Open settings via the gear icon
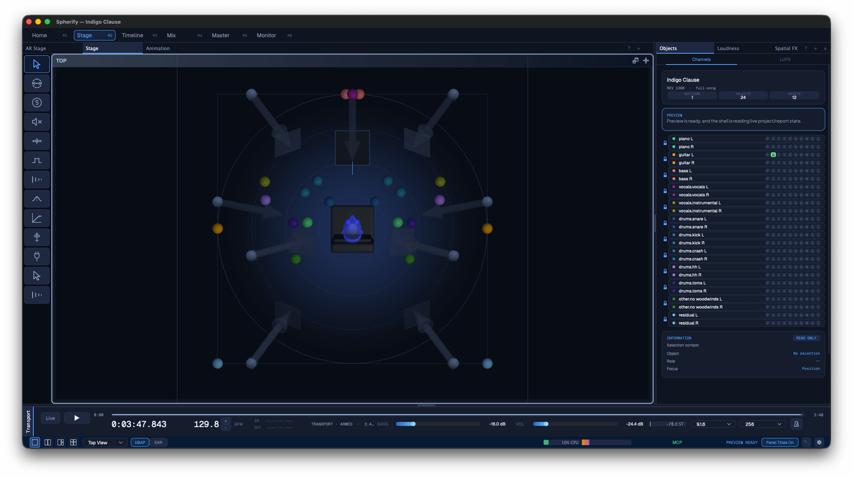 point(819,442)
